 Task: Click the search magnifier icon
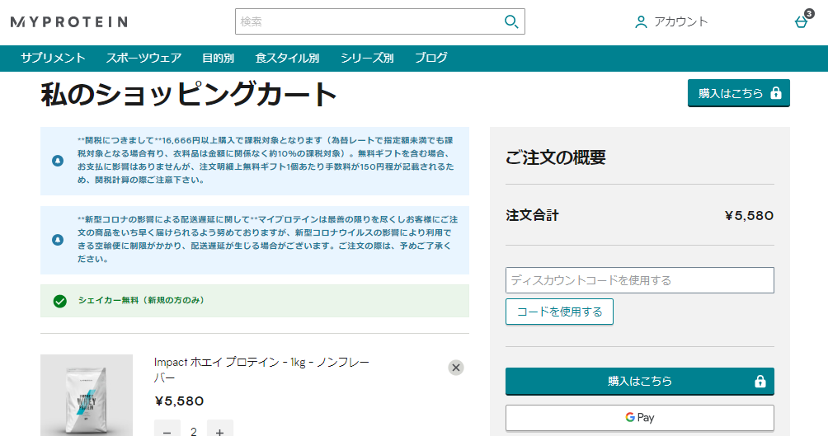[510, 21]
